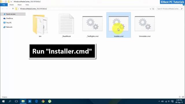This screenshot has width=185, height=104.
Task: Open uTorrent from taskbar
Action: [x=50, y=101]
